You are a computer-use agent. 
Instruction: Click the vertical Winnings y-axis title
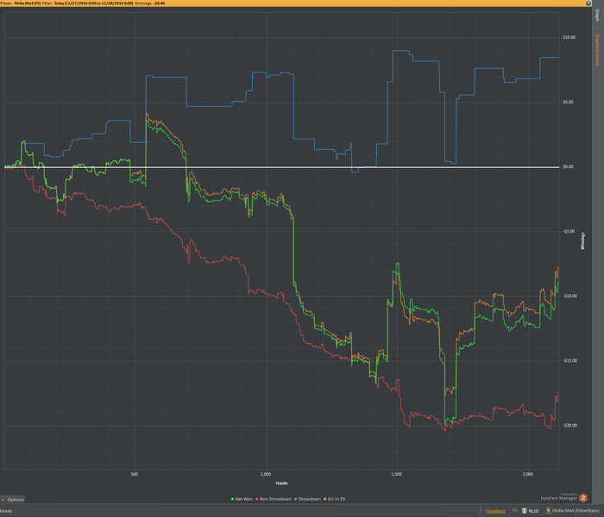point(582,241)
